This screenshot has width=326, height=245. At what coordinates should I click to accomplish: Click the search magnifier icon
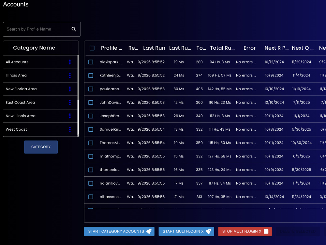[74, 29]
